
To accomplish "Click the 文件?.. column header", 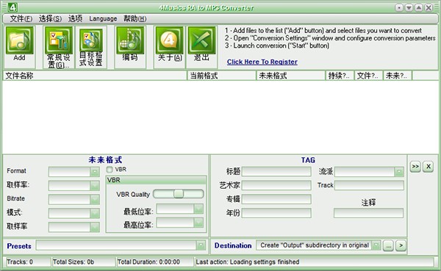I will click(x=368, y=76).
